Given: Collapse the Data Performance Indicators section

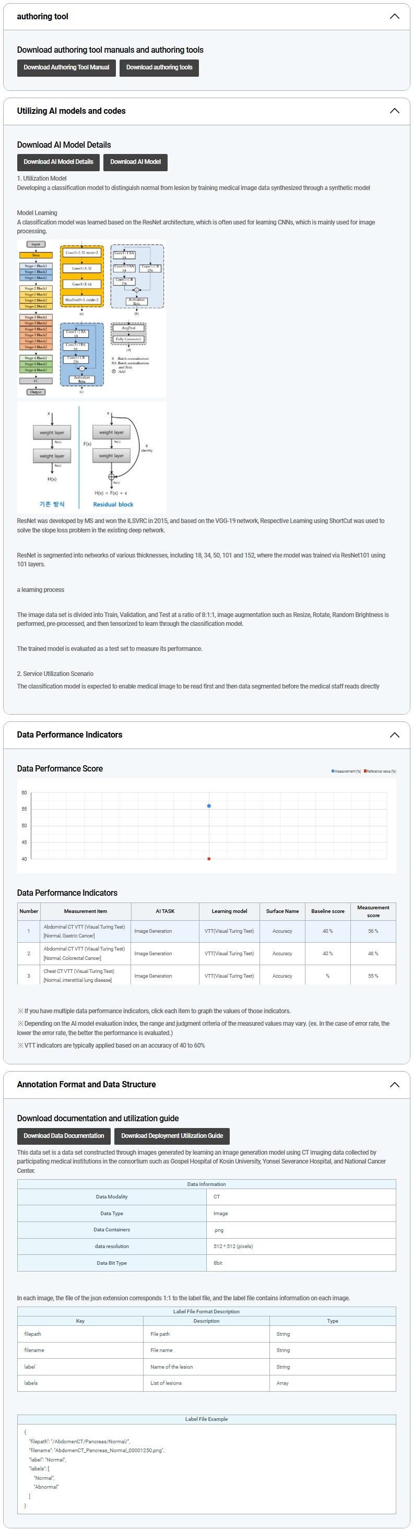Looking at the screenshot, I should pyautogui.click(x=394, y=734).
